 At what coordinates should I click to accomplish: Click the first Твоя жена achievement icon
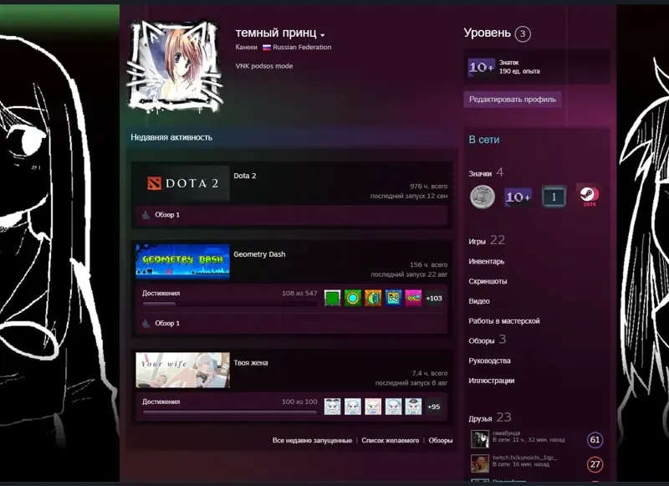coord(332,407)
